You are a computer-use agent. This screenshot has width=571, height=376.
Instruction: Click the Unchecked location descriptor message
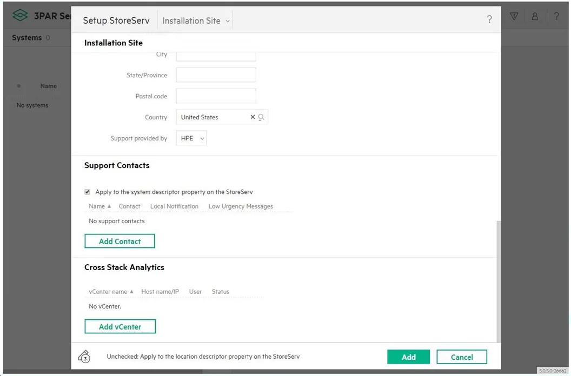click(203, 357)
